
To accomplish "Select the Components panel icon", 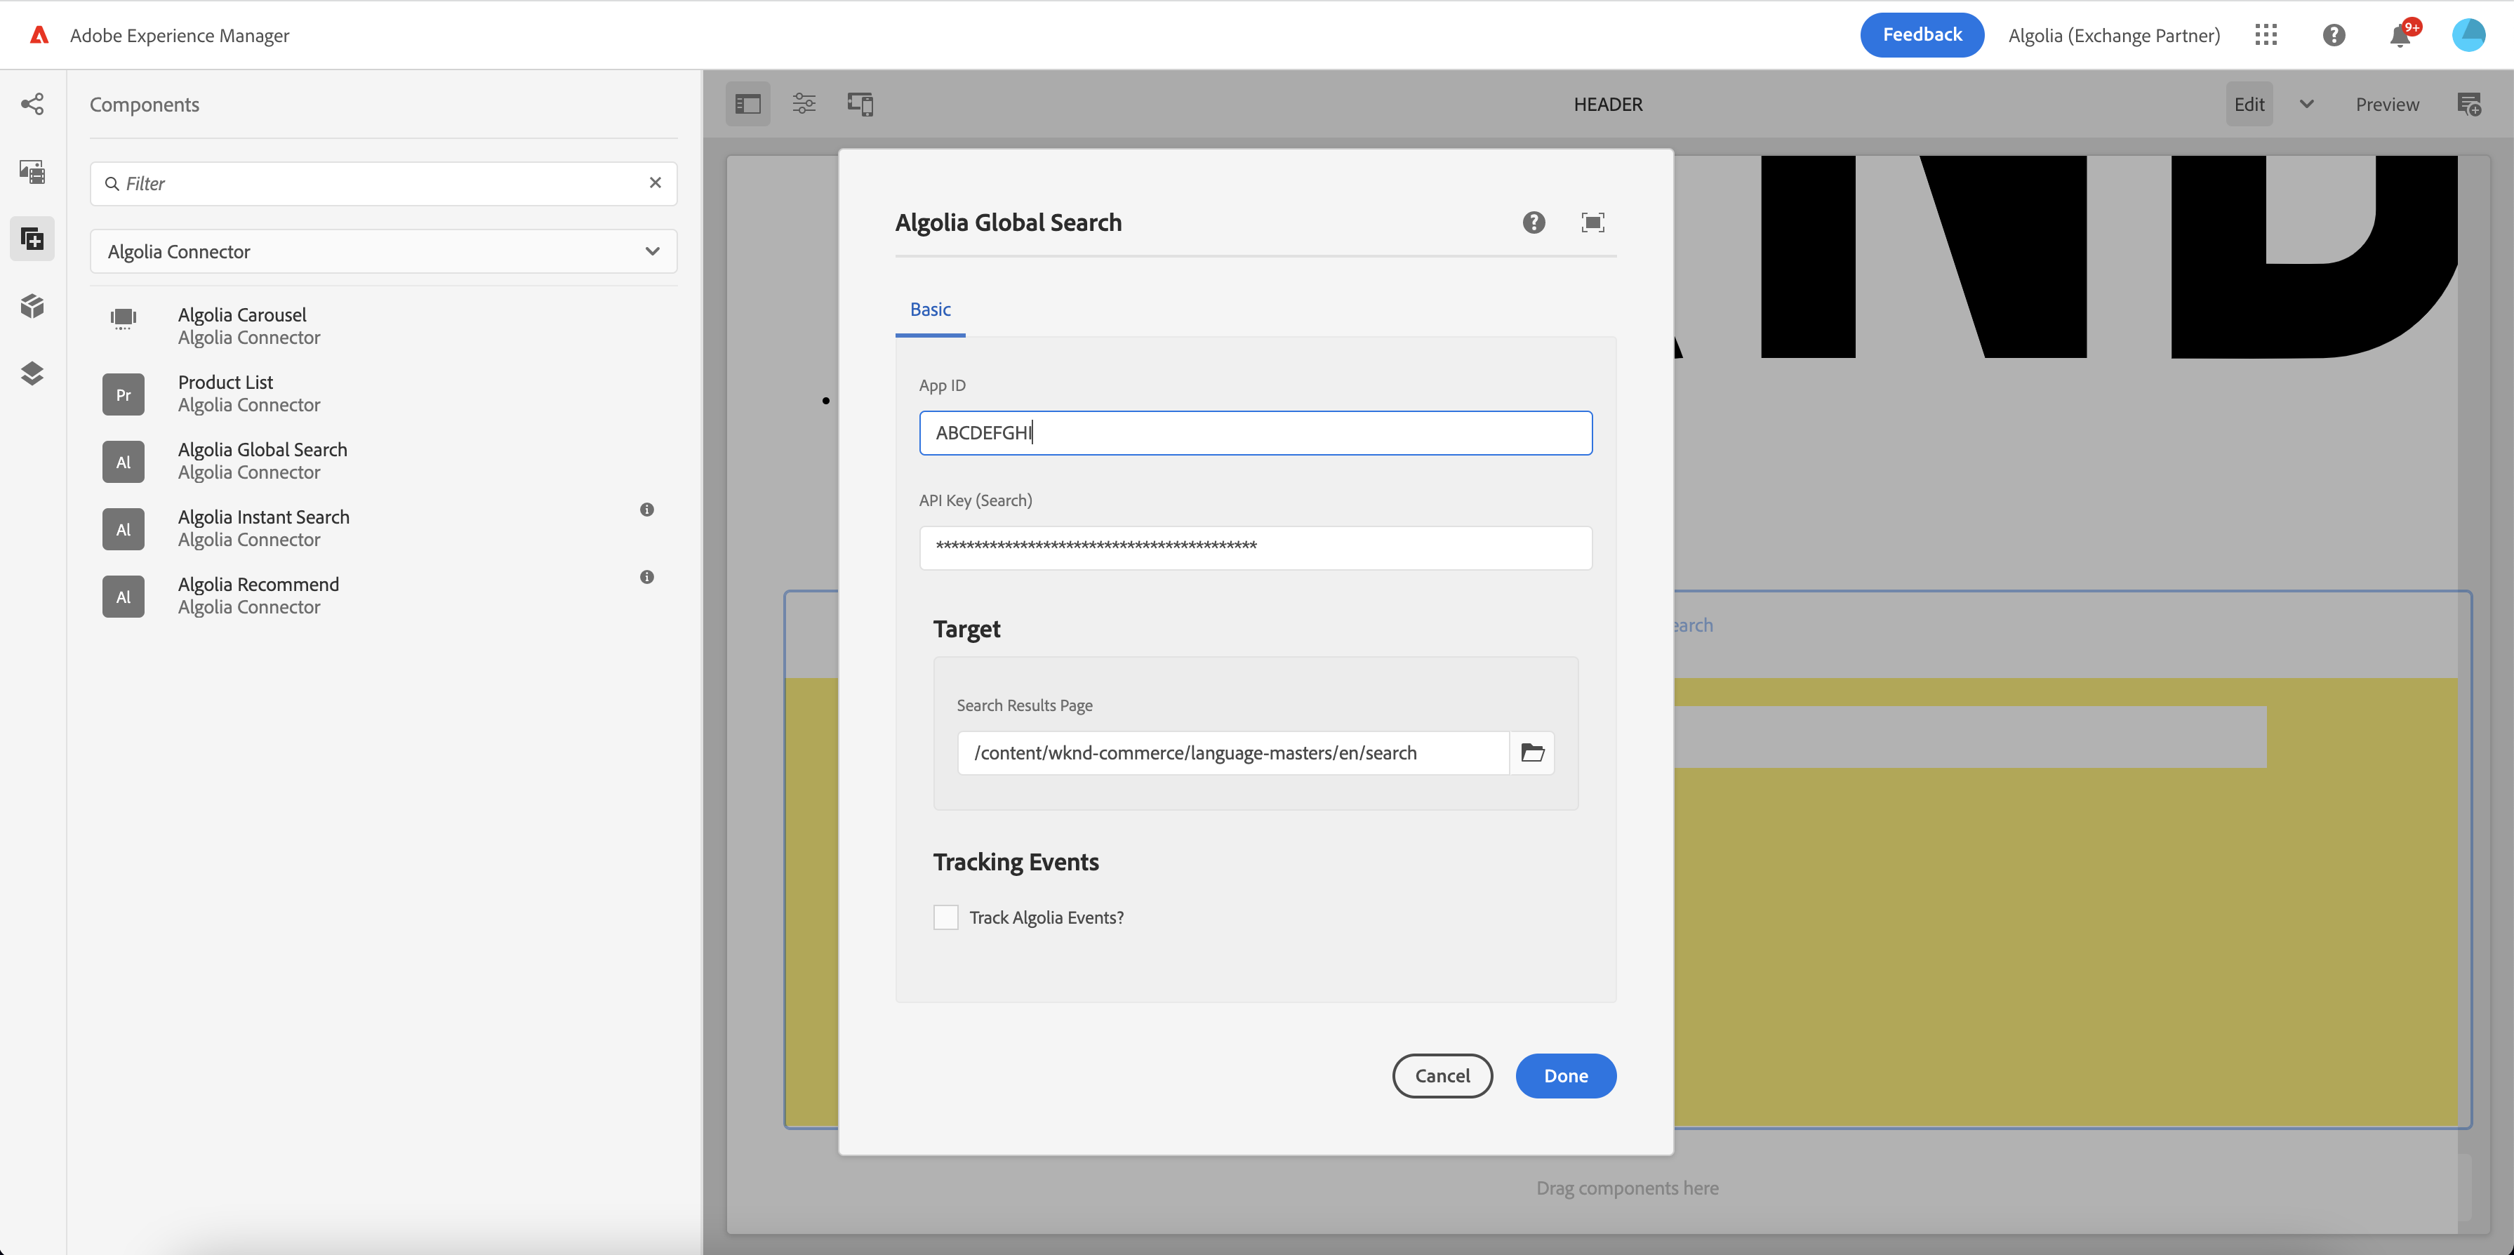I will (32, 239).
